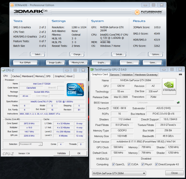This screenshot has height=179, width=186.
Task: Click the NVIDIA logo in GPU-Z
Action: 169,86
